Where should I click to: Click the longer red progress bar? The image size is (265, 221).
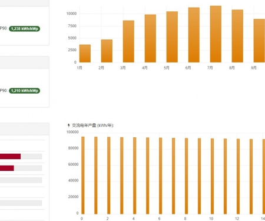click(x=10, y=156)
